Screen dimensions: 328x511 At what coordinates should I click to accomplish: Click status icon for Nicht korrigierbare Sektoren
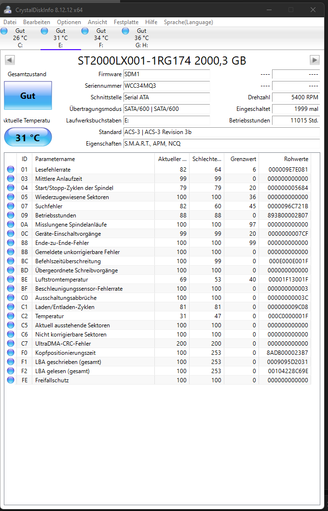pos(11,335)
